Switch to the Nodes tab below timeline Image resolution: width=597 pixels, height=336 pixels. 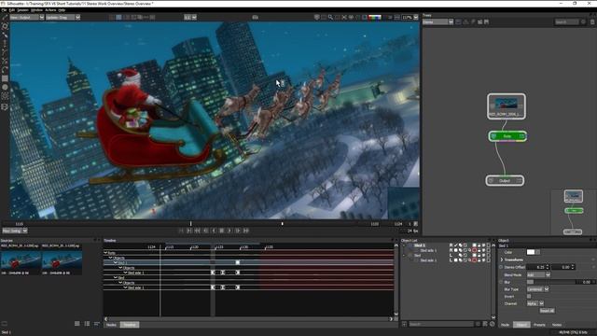(111, 325)
